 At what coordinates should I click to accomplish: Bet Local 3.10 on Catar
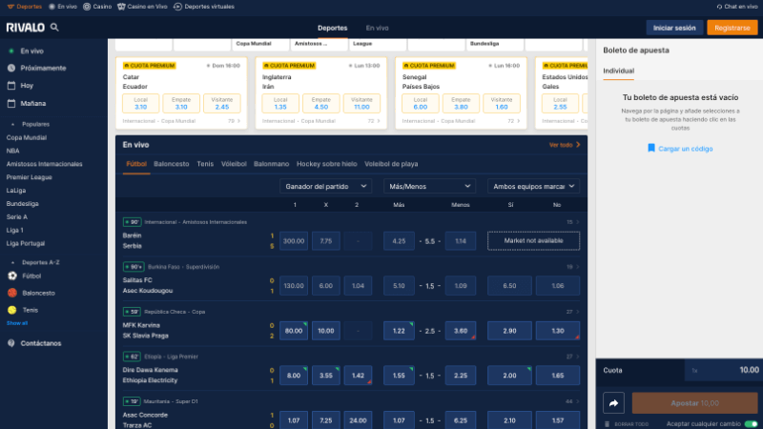click(x=140, y=103)
